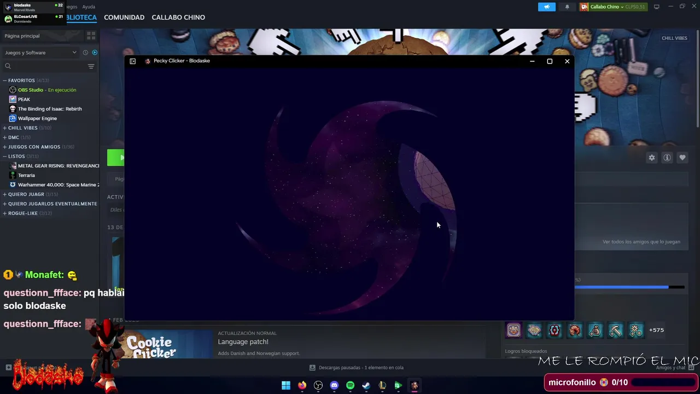This screenshot has height=394, width=700.
Task: Expand DMC collection
Action: pos(5,137)
